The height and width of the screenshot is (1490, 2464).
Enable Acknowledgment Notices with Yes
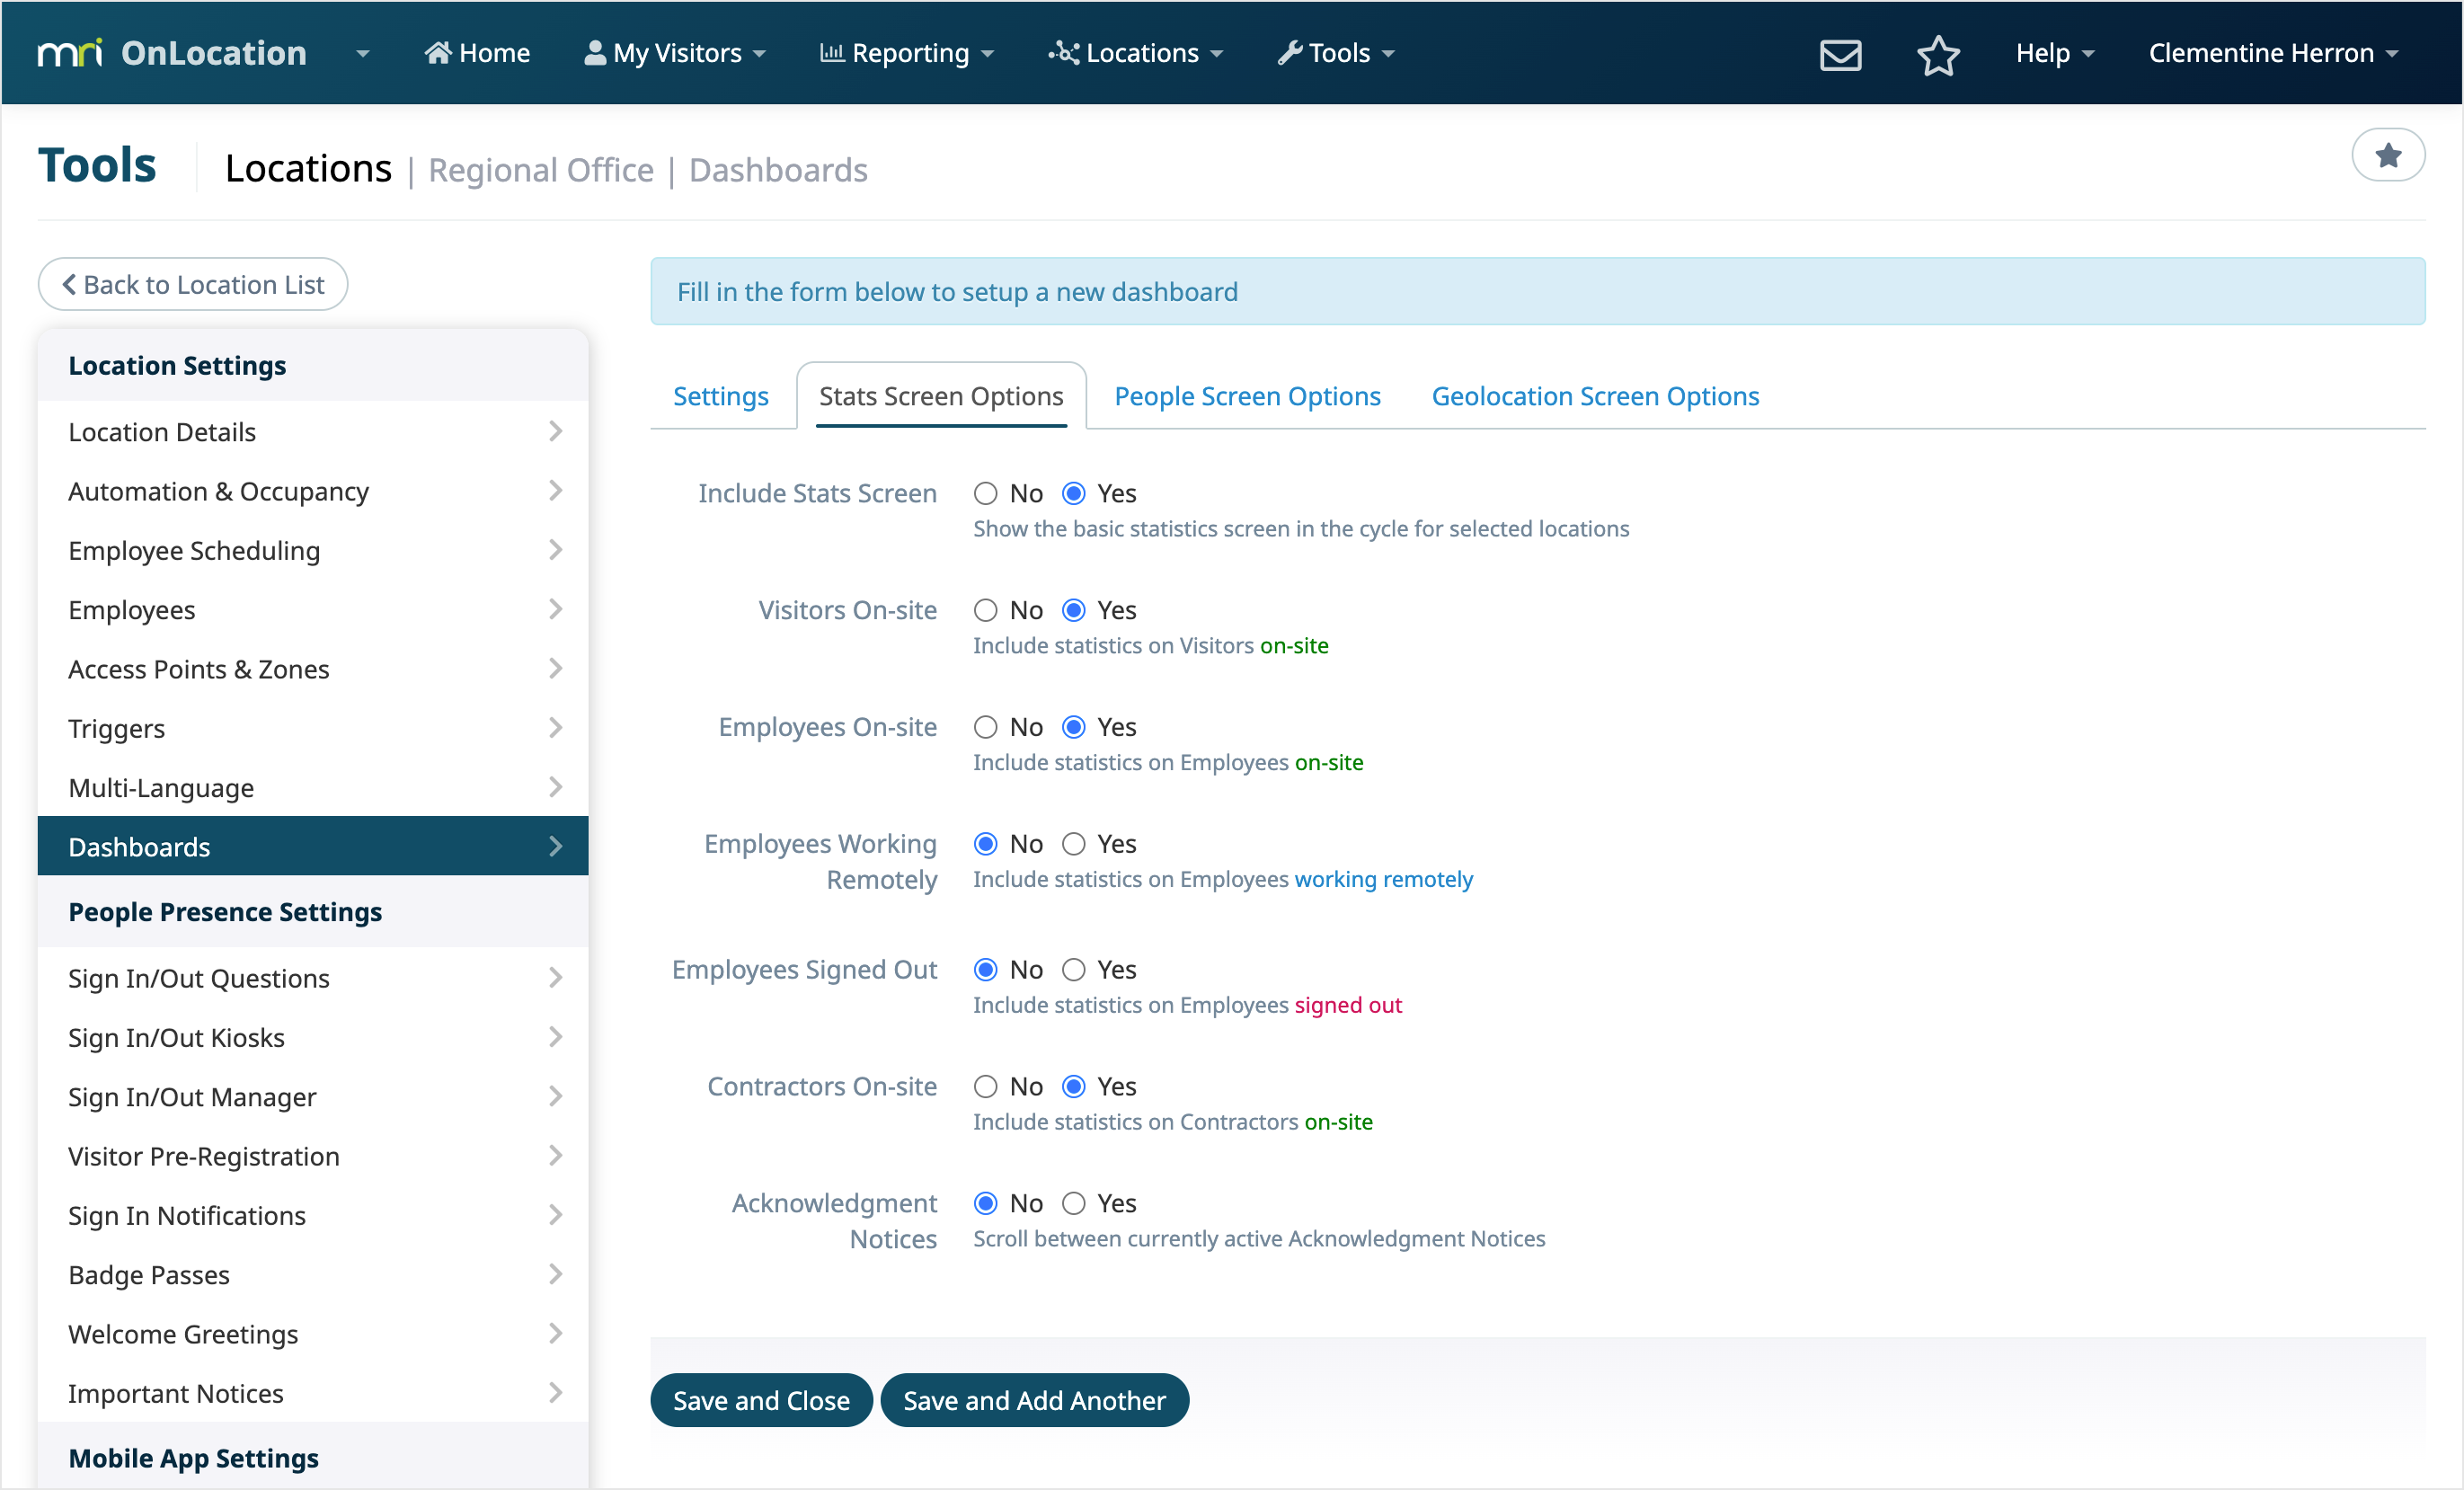[x=1073, y=1203]
